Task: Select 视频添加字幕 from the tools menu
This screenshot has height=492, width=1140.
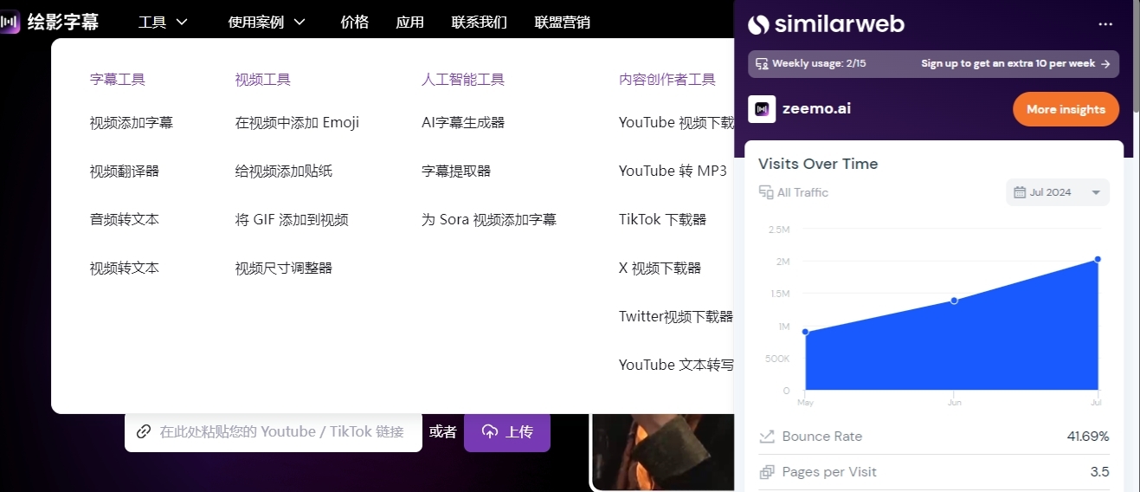Action: click(x=132, y=123)
